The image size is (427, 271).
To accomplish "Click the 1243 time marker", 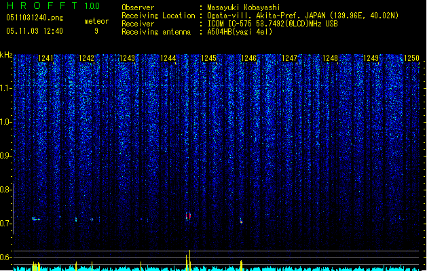I will [127, 58].
